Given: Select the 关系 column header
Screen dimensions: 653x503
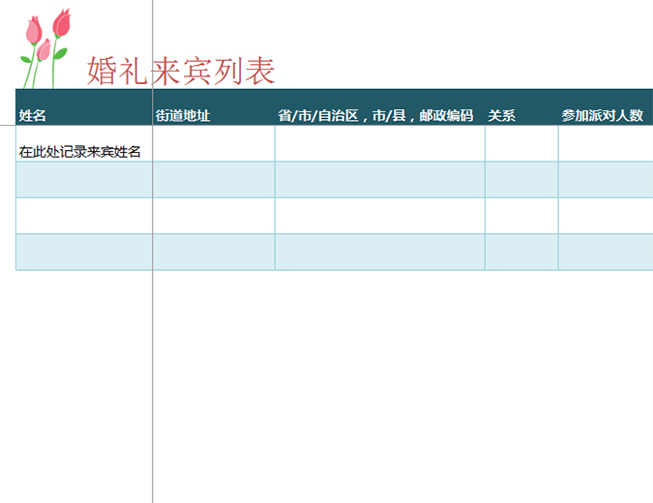Looking at the screenshot, I should coord(521,107).
